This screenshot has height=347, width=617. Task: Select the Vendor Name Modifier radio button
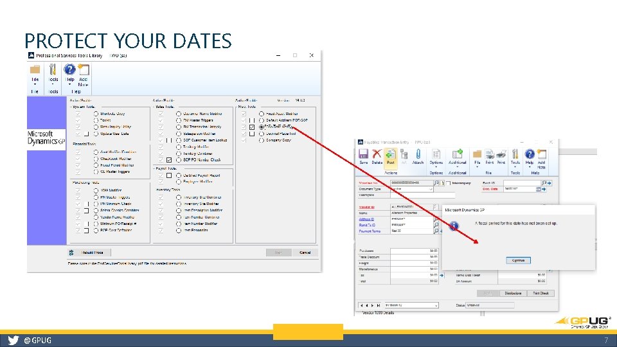(96, 217)
